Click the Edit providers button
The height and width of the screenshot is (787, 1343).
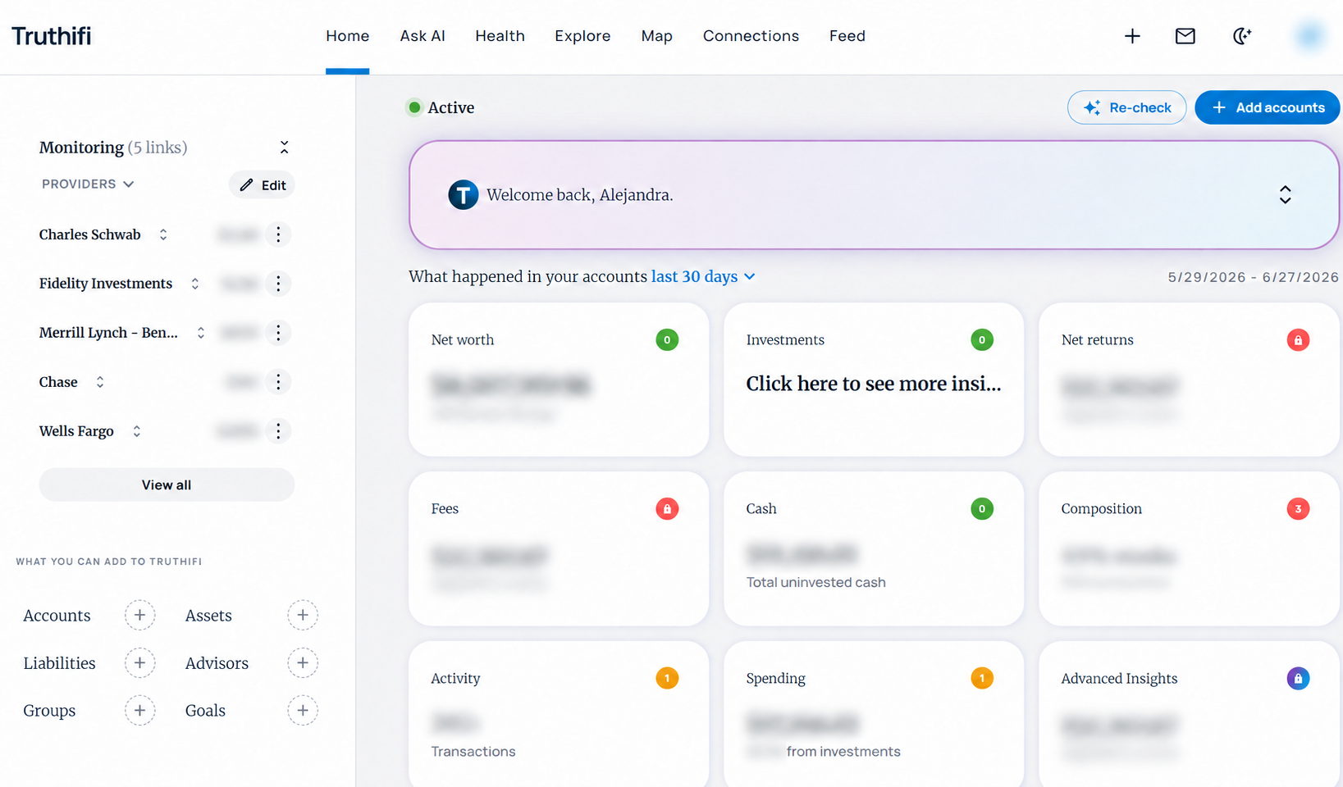coord(262,185)
